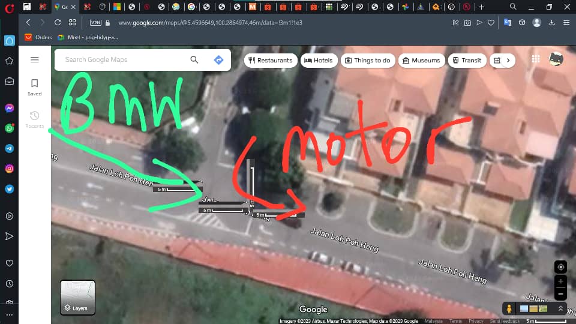The height and width of the screenshot is (324, 576).
Task: Select the Things to do chip
Action: [368, 60]
